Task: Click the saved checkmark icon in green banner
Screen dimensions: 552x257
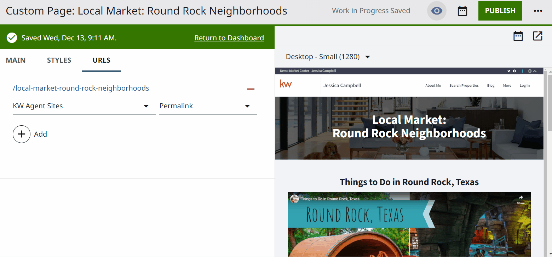Action: click(x=12, y=38)
